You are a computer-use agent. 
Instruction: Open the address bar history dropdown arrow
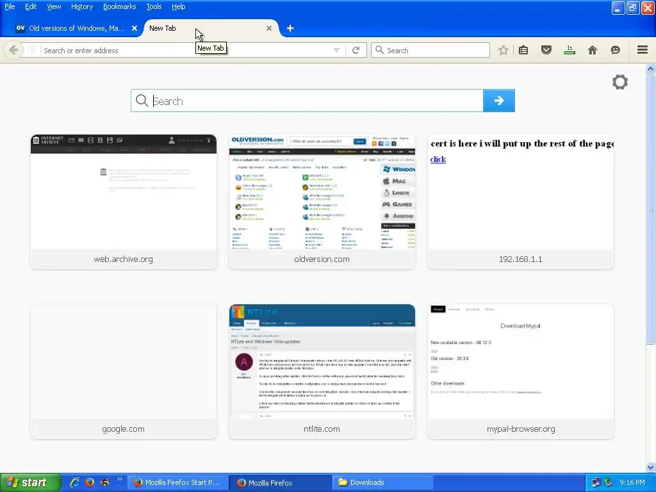(336, 50)
